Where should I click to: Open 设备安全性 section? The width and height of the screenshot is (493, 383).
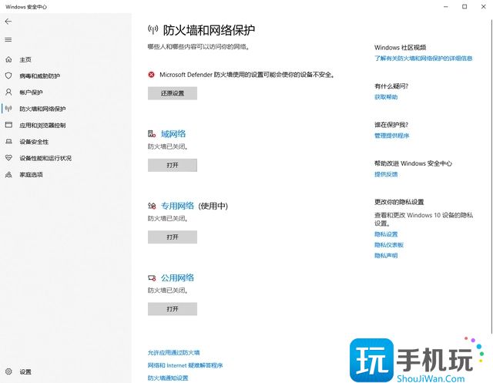(34, 142)
